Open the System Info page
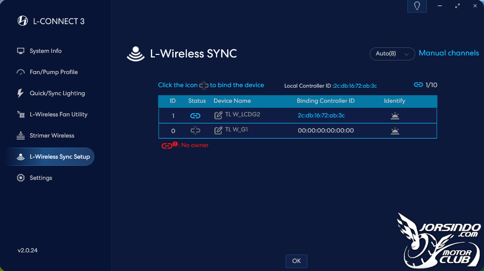 click(x=45, y=51)
